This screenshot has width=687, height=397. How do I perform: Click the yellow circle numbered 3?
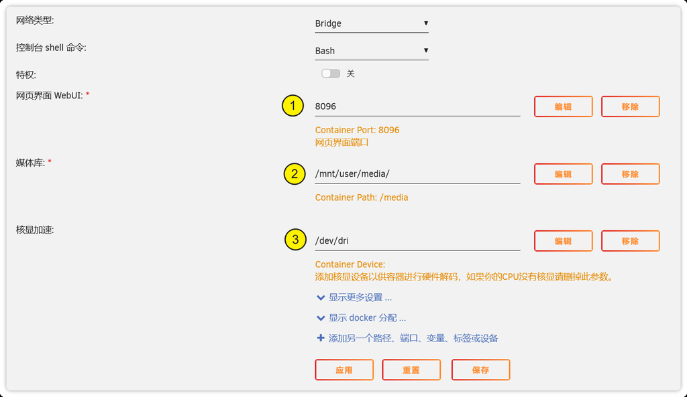(296, 240)
